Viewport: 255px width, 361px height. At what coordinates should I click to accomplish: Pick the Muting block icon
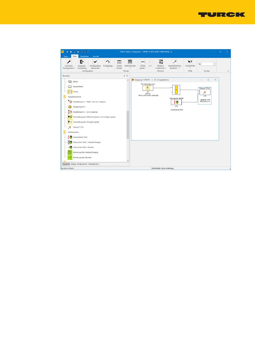(70, 92)
